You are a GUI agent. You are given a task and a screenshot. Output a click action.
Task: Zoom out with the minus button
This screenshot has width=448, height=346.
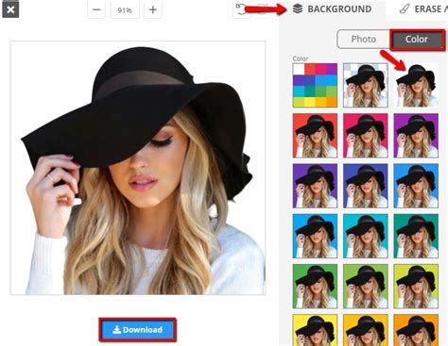(x=96, y=9)
